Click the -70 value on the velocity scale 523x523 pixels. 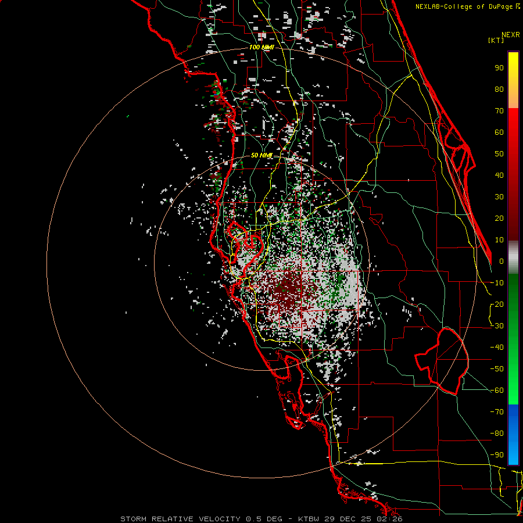[497, 412]
